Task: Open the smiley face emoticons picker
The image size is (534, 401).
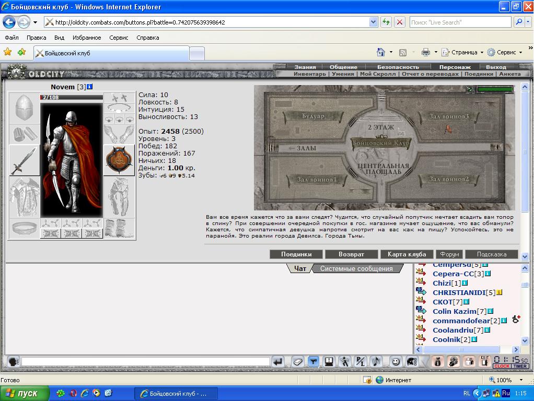Action: click(396, 361)
